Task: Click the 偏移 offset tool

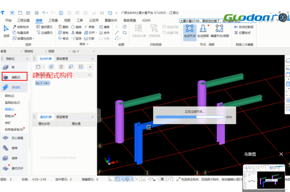Action: (104, 27)
